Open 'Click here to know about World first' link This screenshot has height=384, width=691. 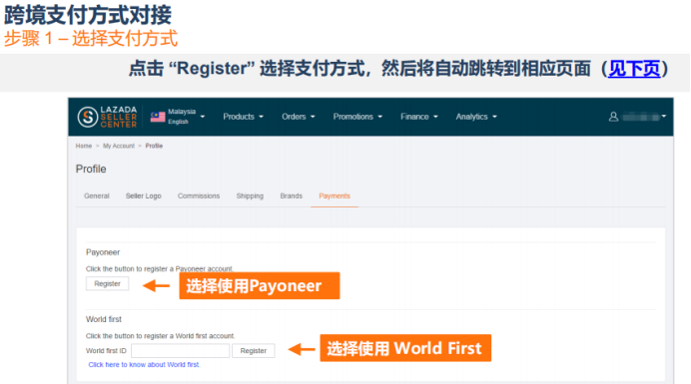point(144,365)
